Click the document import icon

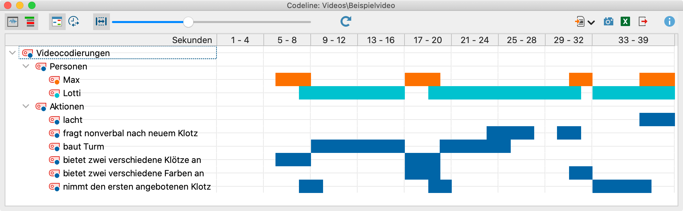[579, 22]
